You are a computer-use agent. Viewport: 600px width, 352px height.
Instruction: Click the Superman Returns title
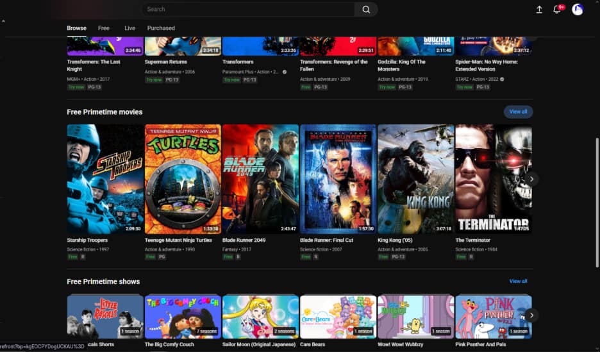point(165,62)
